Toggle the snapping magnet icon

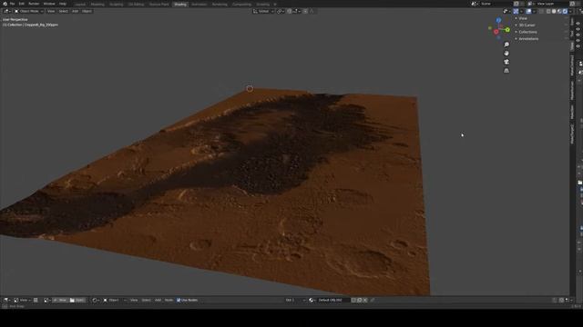coord(290,11)
